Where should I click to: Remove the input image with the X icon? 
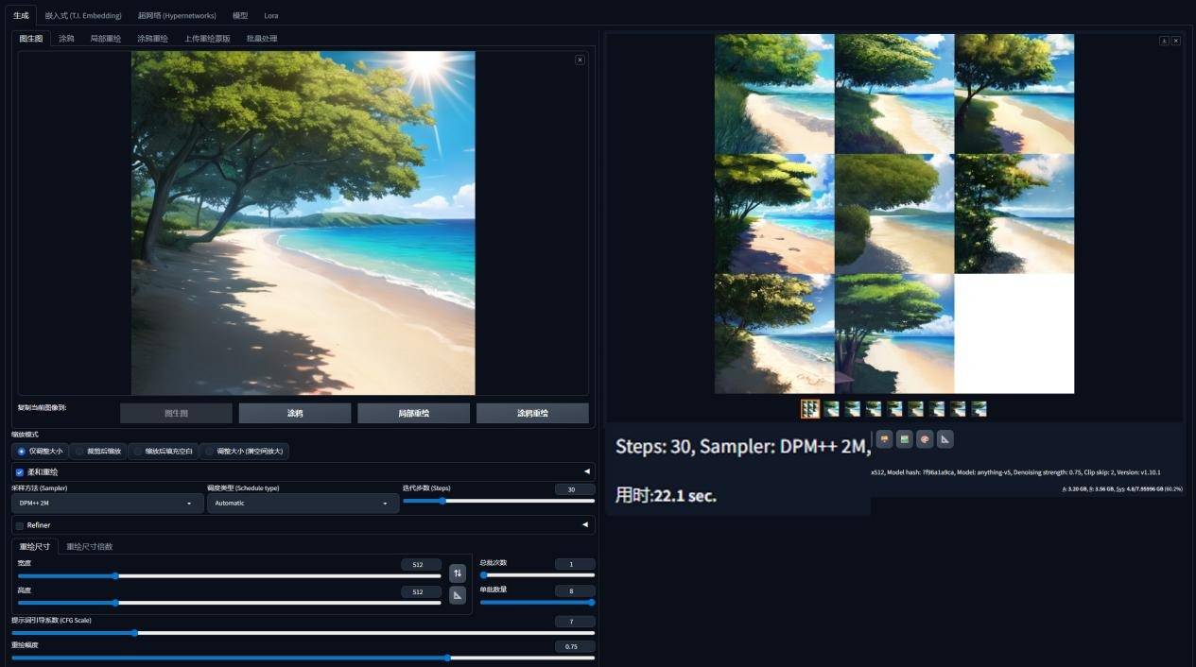point(580,60)
